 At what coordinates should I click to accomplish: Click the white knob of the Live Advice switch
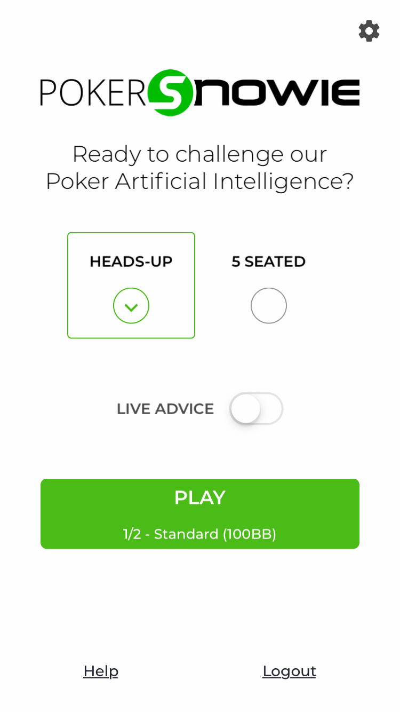pyautogui.click(x=246, y=409)
